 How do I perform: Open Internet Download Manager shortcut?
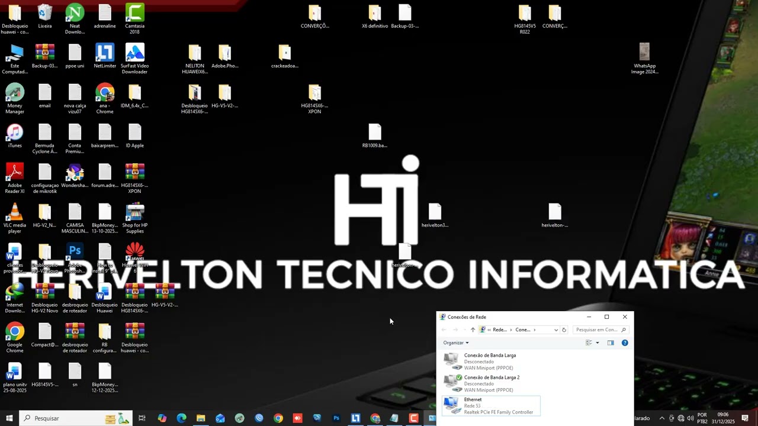15,298
